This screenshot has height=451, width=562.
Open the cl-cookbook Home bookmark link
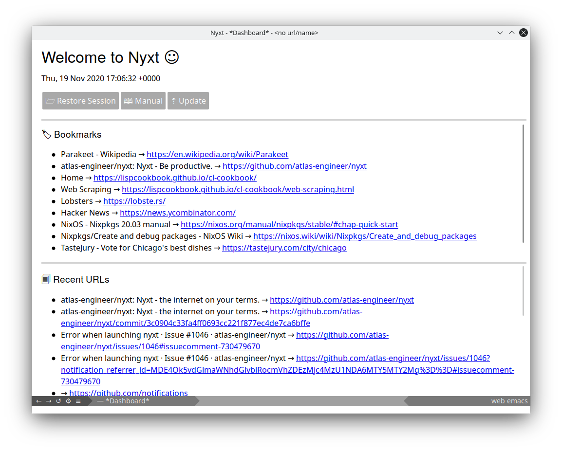(175, 178)
